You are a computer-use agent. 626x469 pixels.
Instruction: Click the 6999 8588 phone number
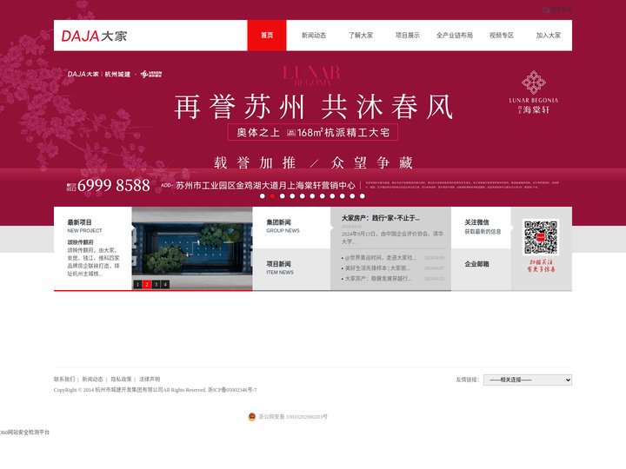(x=114, y=185)
